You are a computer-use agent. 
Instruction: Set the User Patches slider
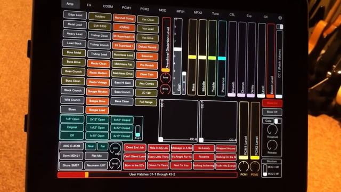(x=148, y=174)
